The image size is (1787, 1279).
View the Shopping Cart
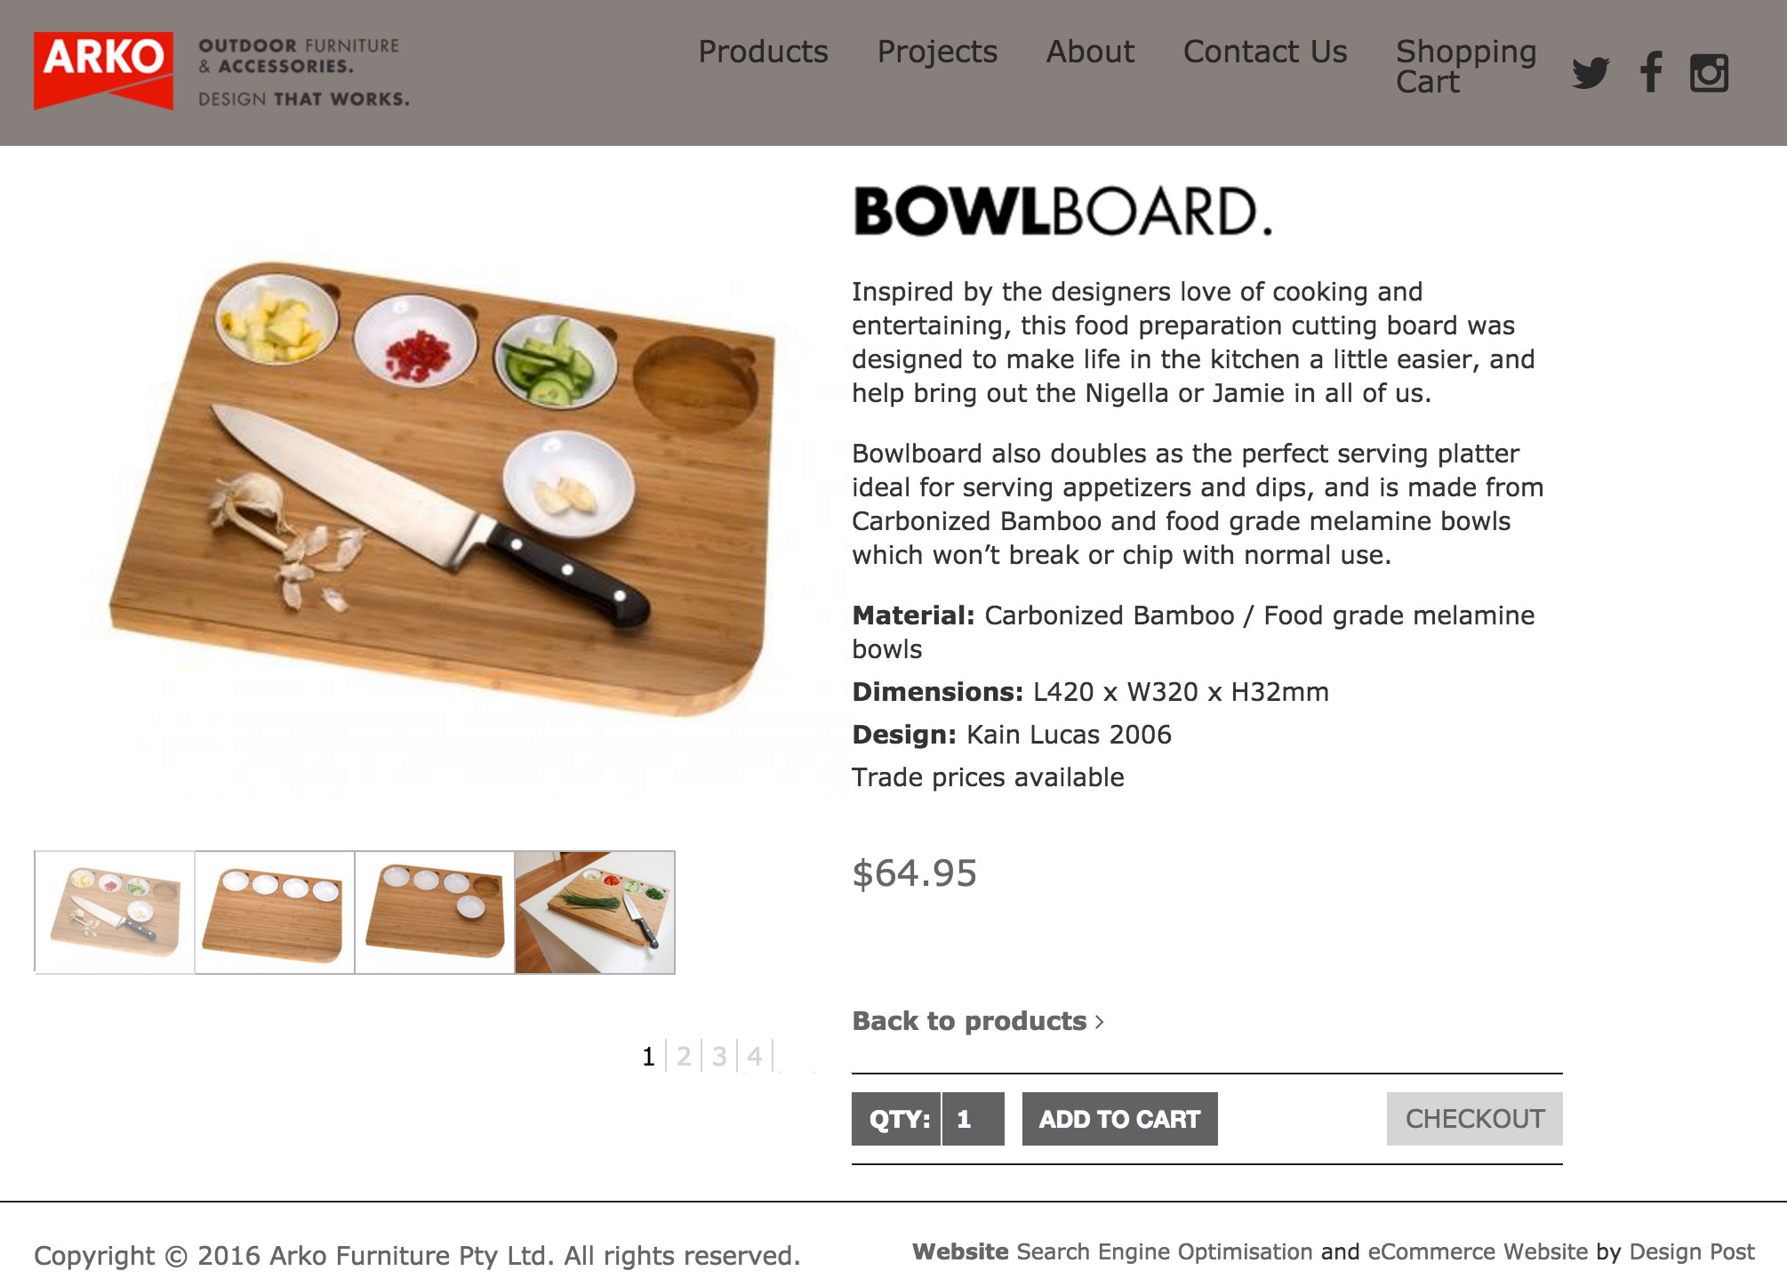pos(1466,66)
